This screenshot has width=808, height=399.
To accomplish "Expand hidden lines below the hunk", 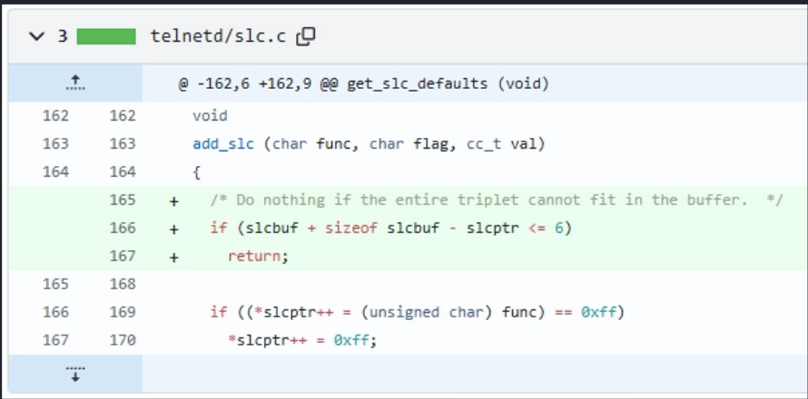I will tap(75, 374).
